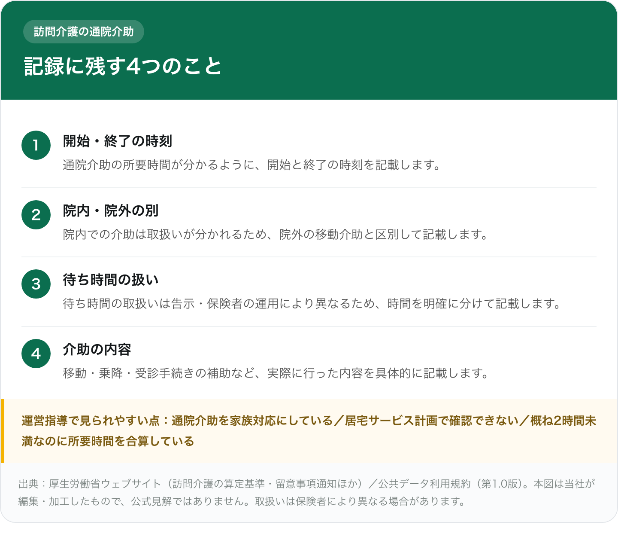The image size is (618, 543).
Task: Click the description starting 院内での介助は取扱いが分かれるため
Action: (276, 235)
